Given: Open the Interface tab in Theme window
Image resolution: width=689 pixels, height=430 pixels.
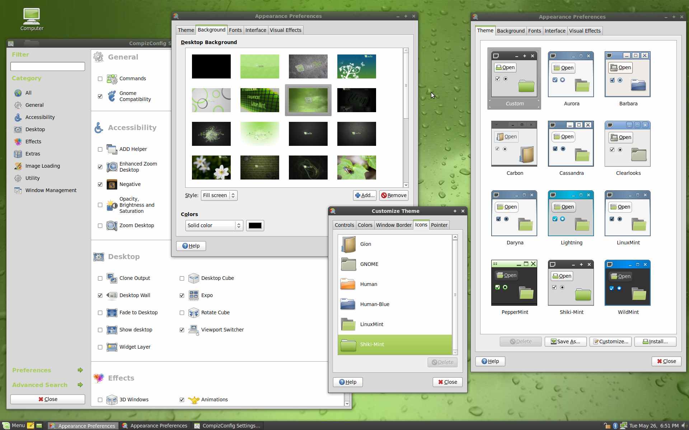Looking at the screenshot, I should tap(555, 31).
